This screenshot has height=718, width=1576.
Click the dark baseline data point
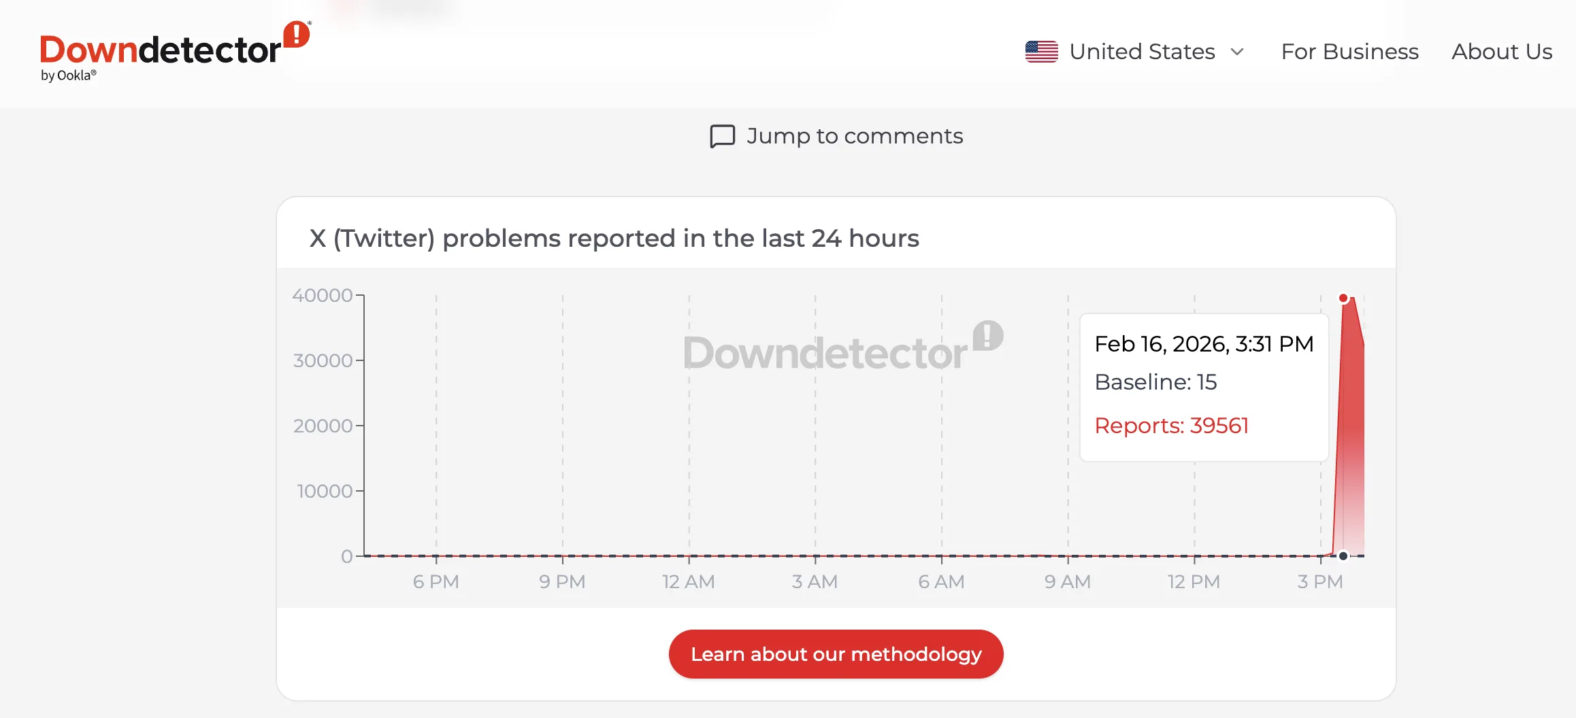click(x=1343, y=556)
